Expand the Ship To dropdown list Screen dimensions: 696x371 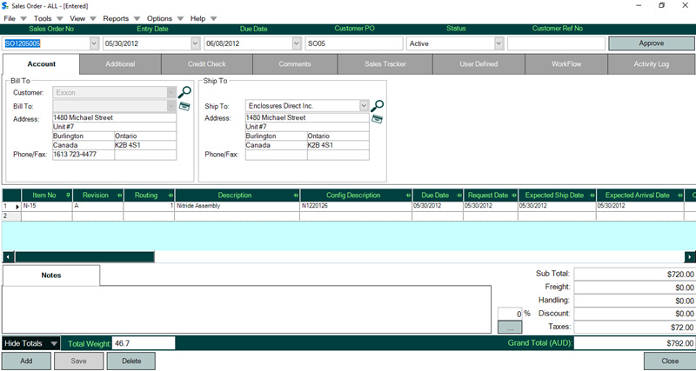point(364,106)
